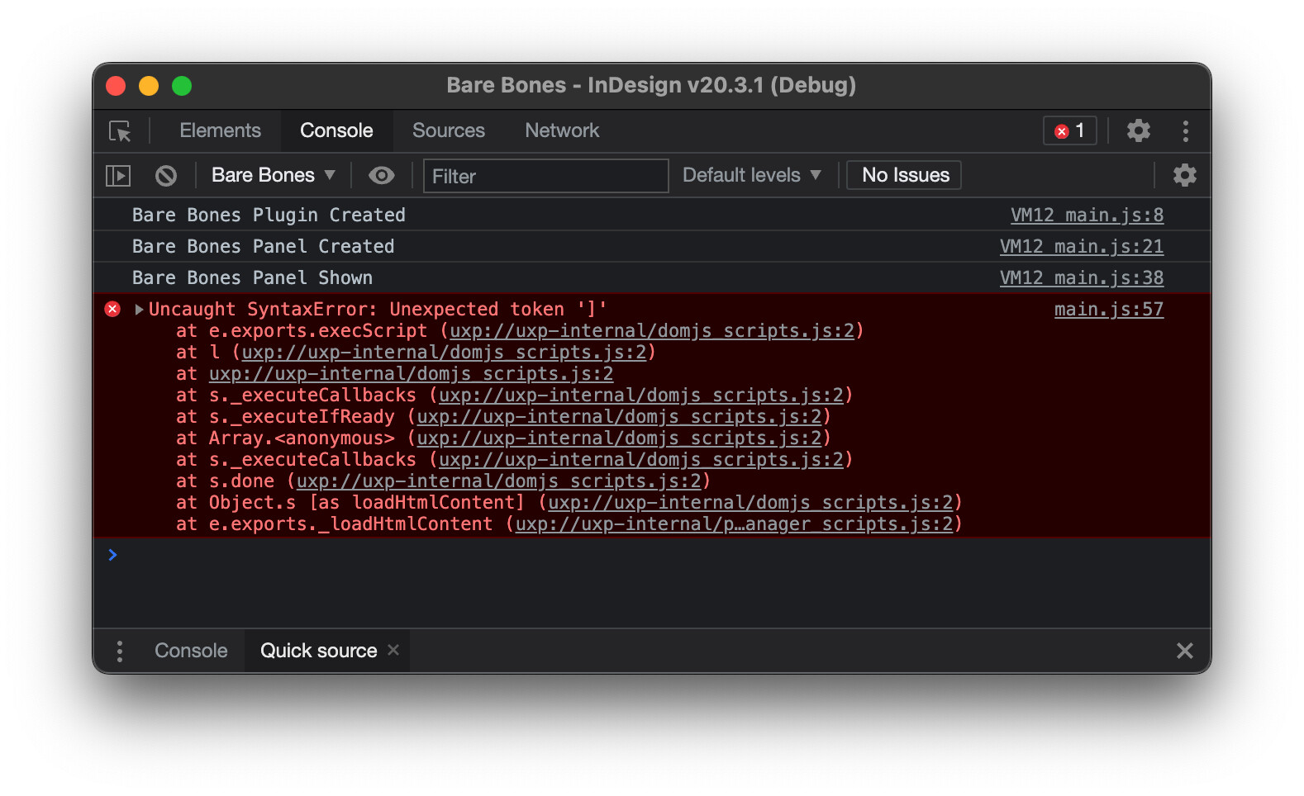Show the console sidebar panel icon

pos(118,175)
